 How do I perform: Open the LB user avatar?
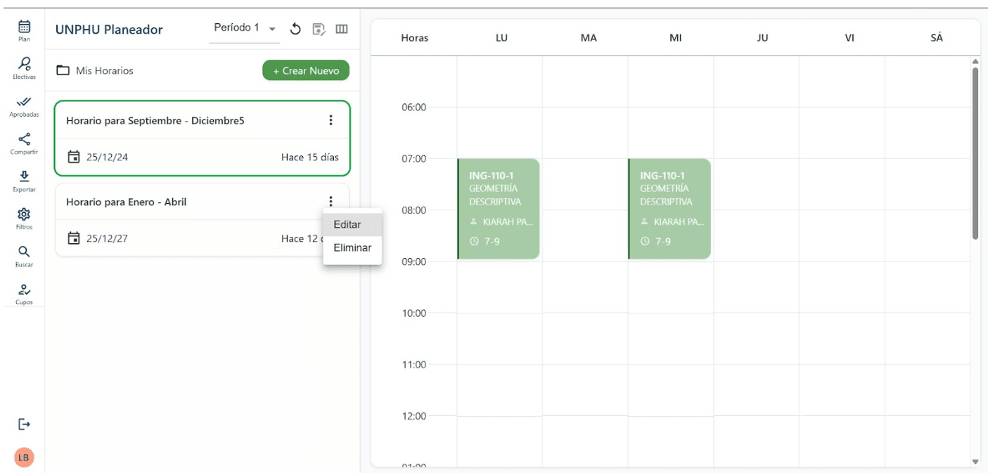coord(24,458)
